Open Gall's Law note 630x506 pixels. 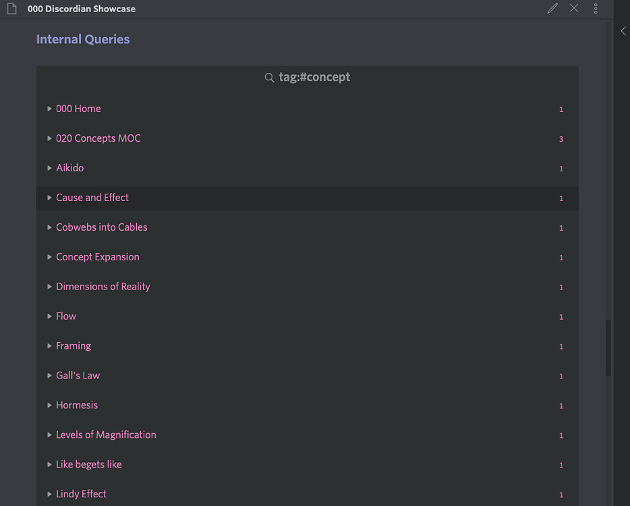tap(78, 375)
